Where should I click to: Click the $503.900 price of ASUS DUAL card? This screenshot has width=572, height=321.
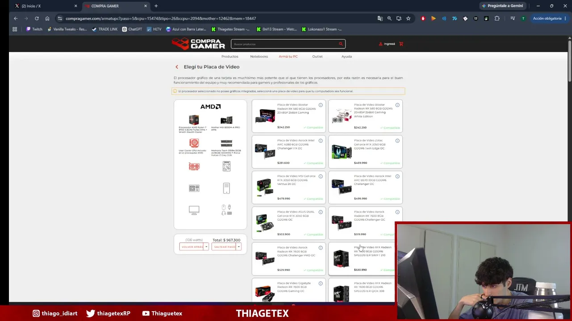[283, 235]
